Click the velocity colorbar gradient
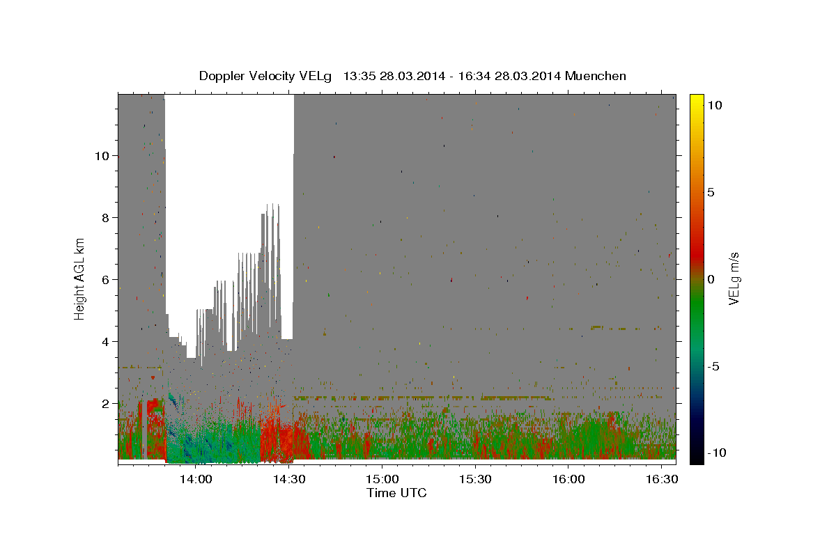836x557 pixels. tap(696, 278)
